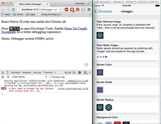Viewport: 161px width, 124px height.
Task: Enable the Preserve log checkbox
Action: (x=50, y=77)
